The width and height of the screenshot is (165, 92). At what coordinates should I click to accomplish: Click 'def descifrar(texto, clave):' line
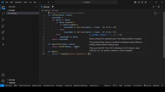pyautogui.click(x=62, y=44)
